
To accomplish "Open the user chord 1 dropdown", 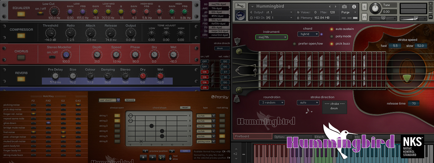I will point(110,100).
